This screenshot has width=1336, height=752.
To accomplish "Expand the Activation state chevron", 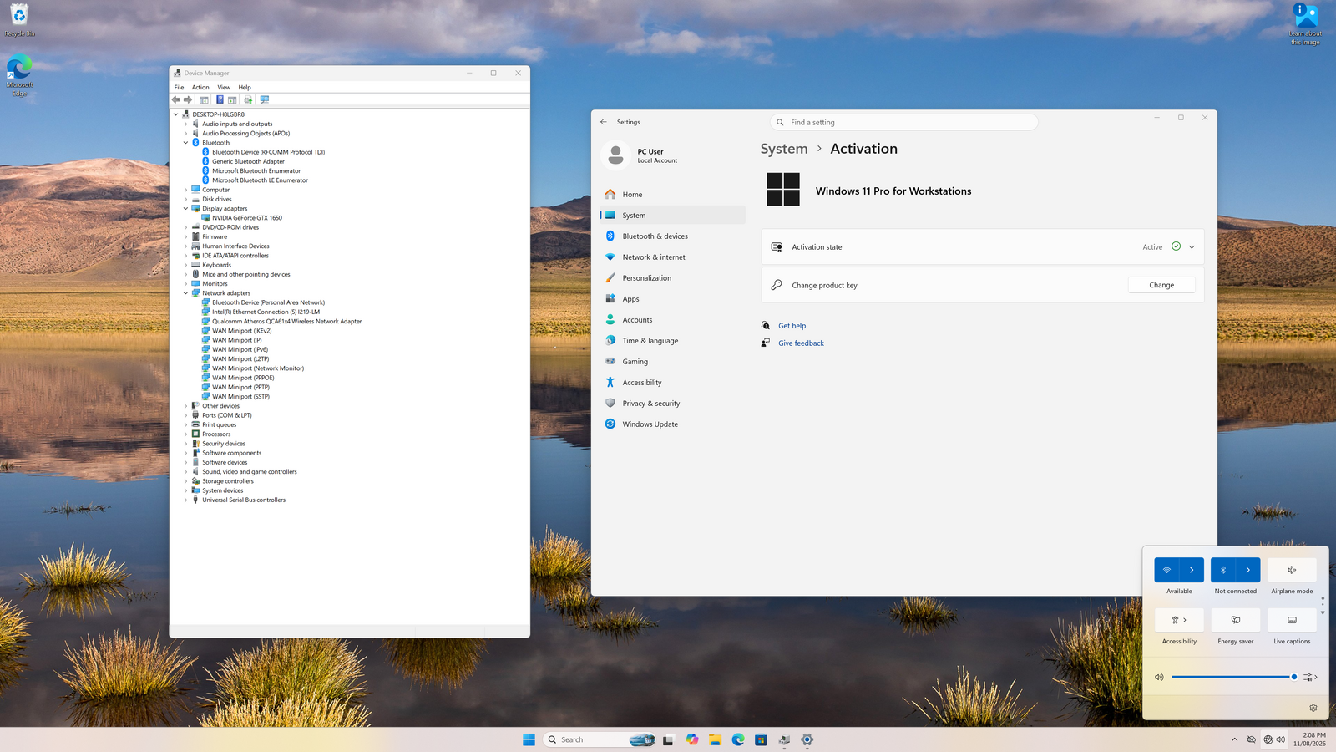I will pyautogui.click(x=1192, y=247).
